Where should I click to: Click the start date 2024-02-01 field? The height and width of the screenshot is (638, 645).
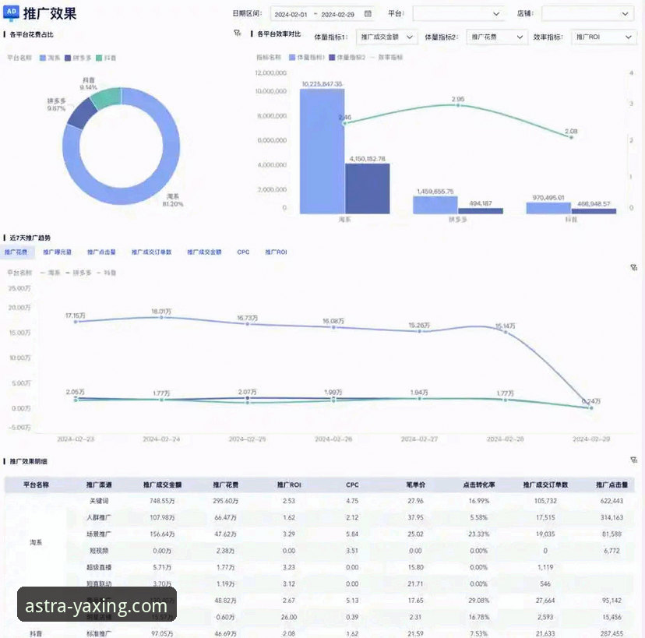pos(291,14)
